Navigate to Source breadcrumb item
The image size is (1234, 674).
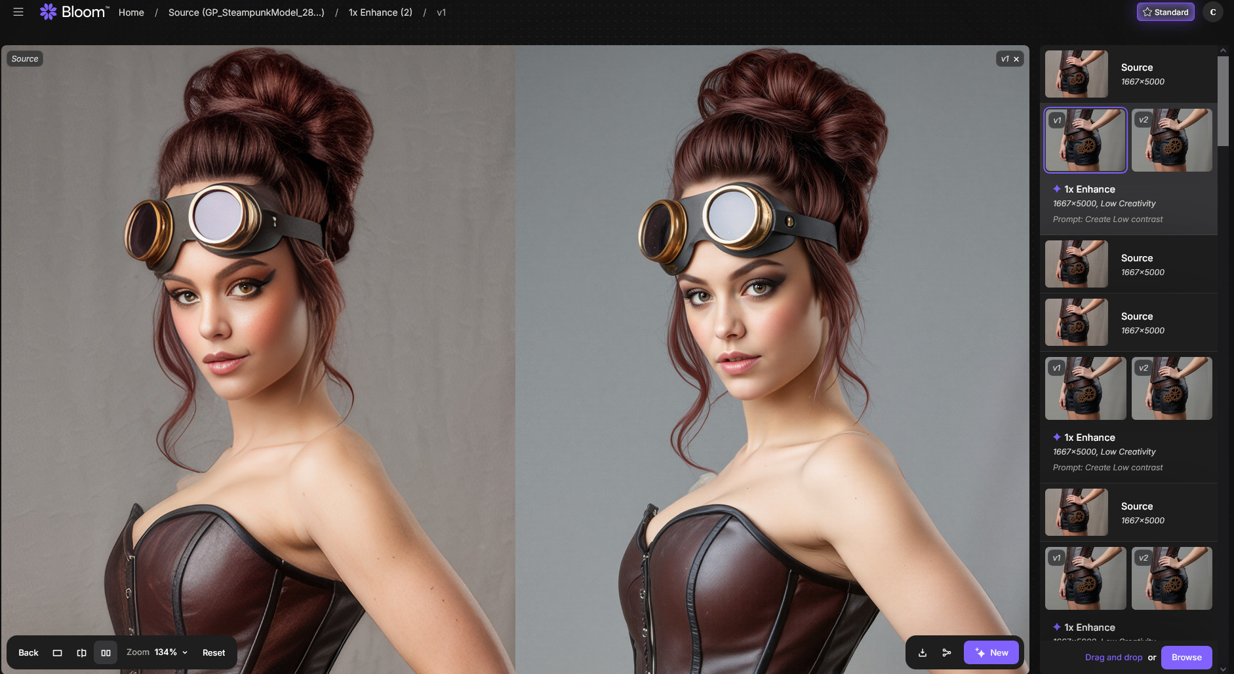pos(246,12)
